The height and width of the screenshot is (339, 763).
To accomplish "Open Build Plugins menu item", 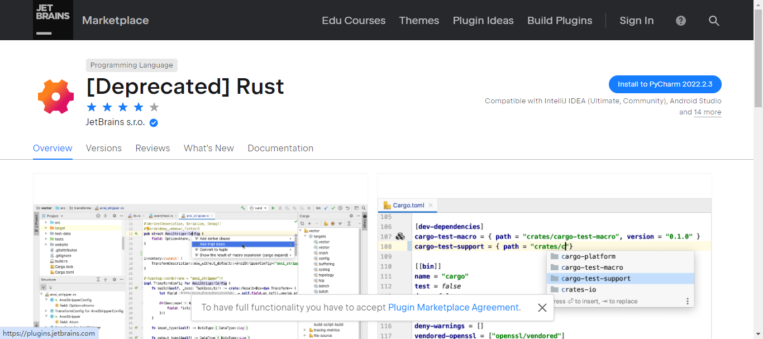I will point(560,21).
